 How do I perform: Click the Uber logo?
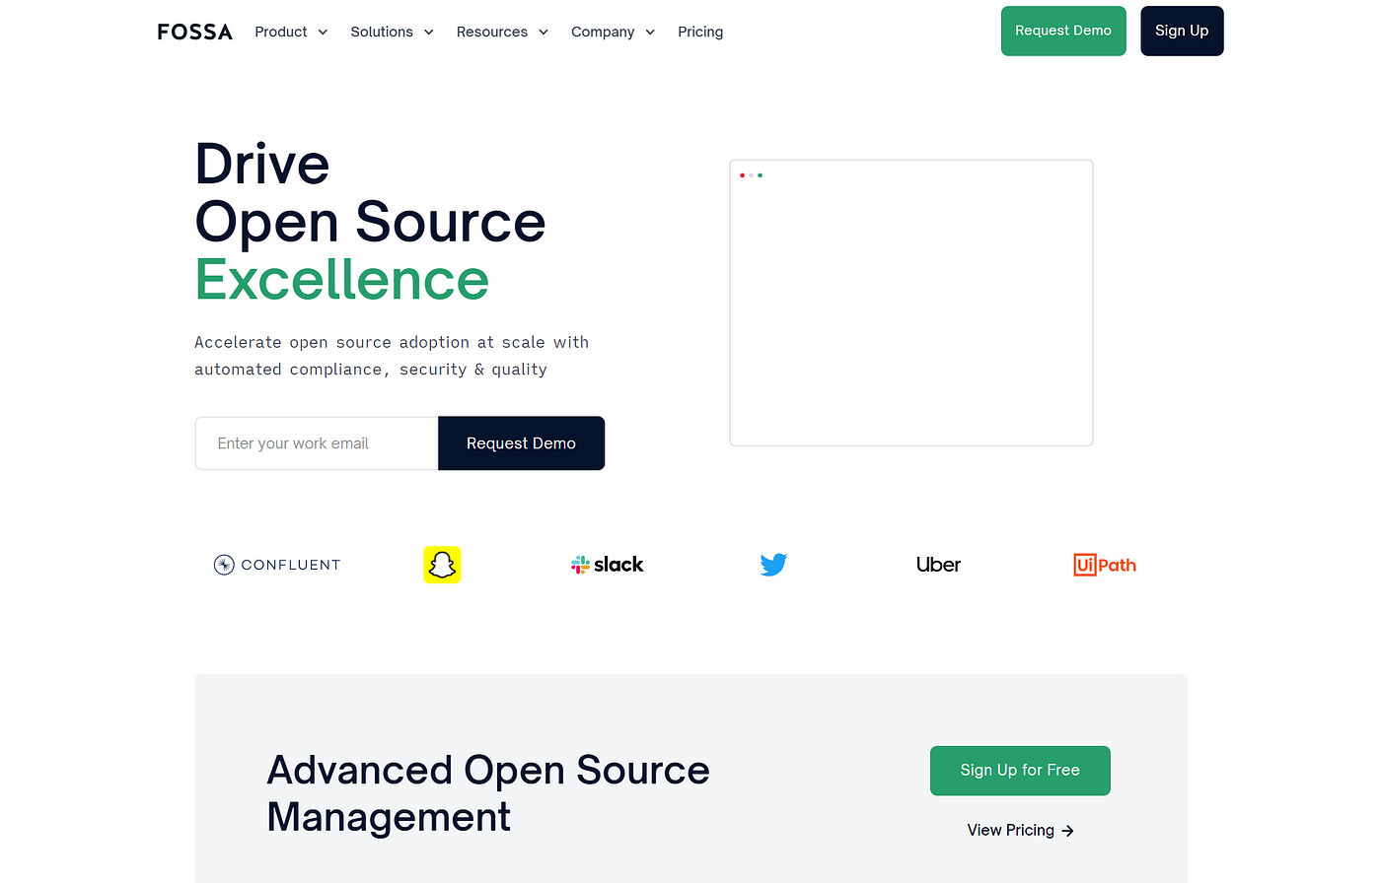click(938, 565)
